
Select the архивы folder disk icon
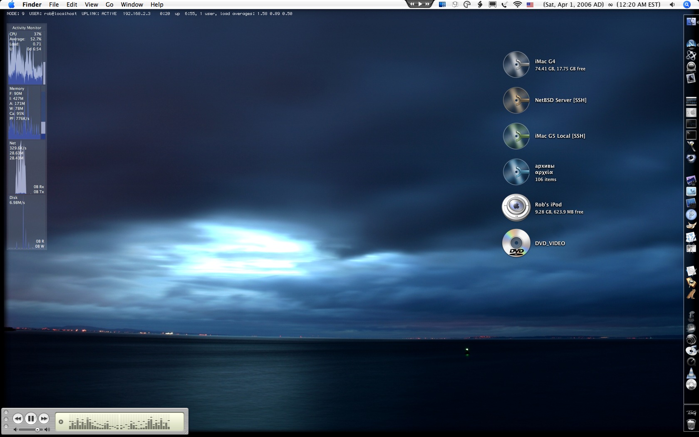point(516,172)
